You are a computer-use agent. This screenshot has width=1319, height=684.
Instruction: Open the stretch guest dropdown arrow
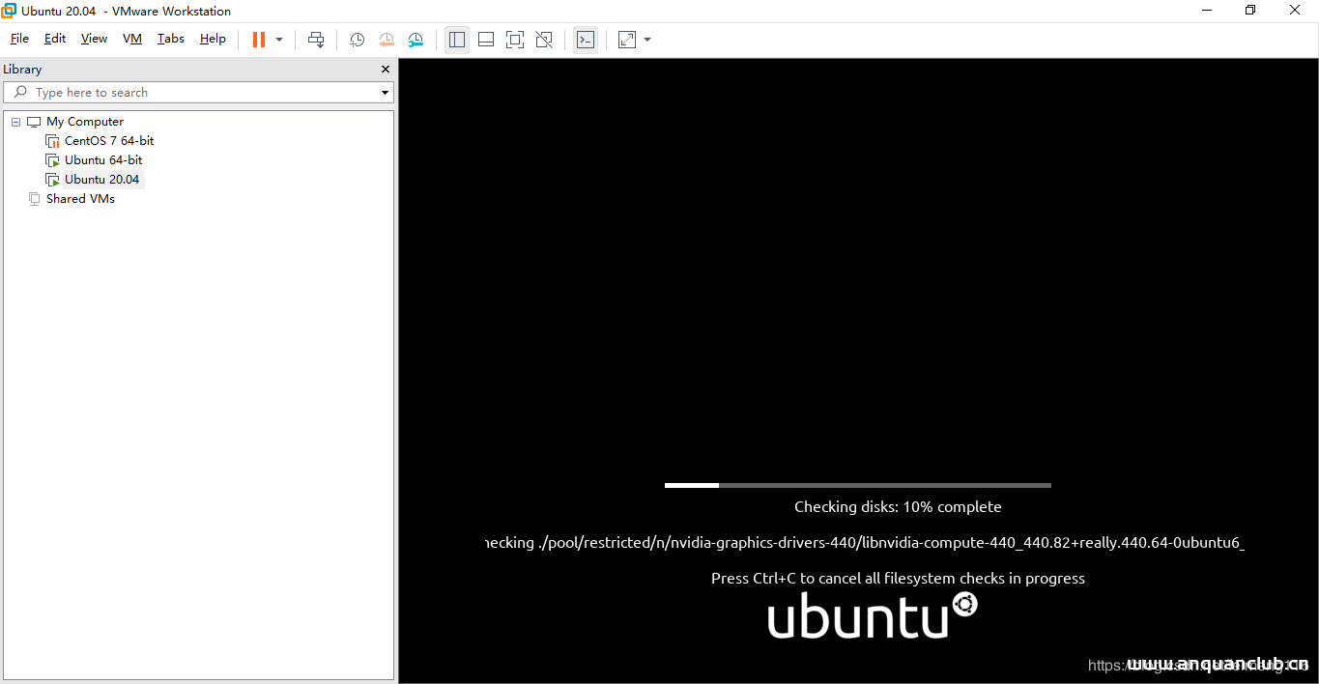pos(647,40)
